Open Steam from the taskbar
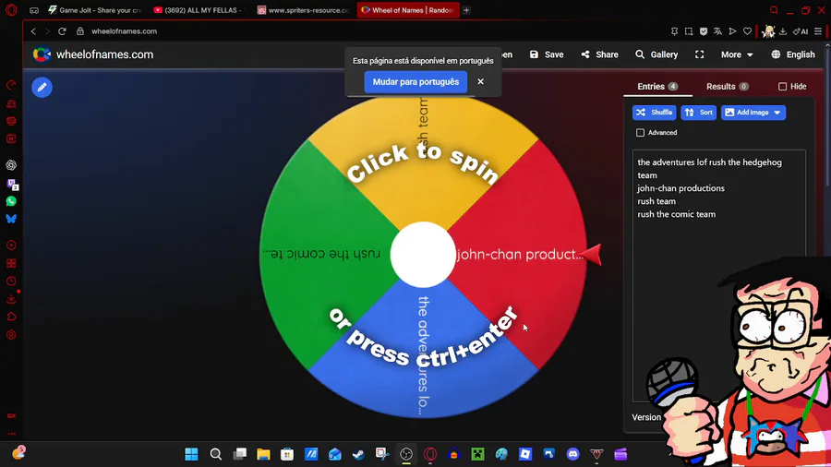The image size is (831, 467). point(358,454)
